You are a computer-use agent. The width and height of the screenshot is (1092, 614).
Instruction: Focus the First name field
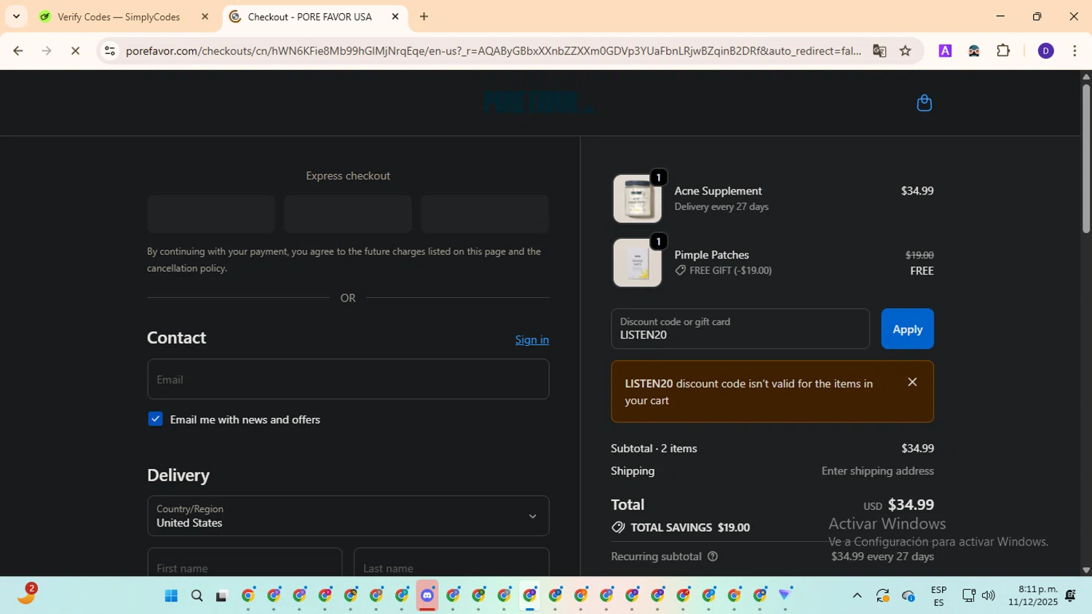[245, 562]
